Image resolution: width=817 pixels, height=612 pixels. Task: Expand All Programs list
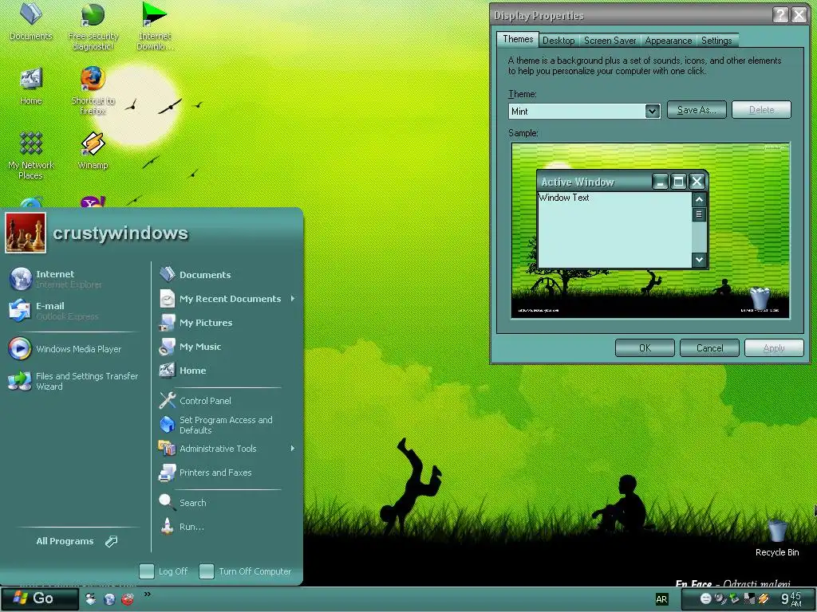tap(77, 541)
